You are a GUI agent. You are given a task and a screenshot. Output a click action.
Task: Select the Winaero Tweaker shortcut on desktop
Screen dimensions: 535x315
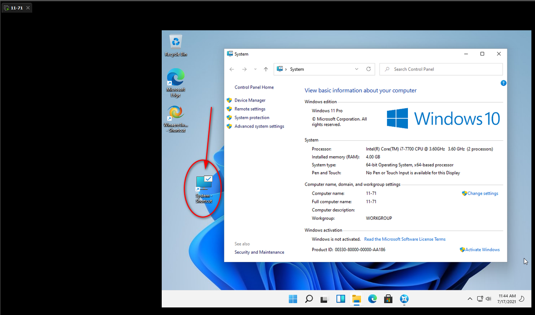(x=176, y=118)
